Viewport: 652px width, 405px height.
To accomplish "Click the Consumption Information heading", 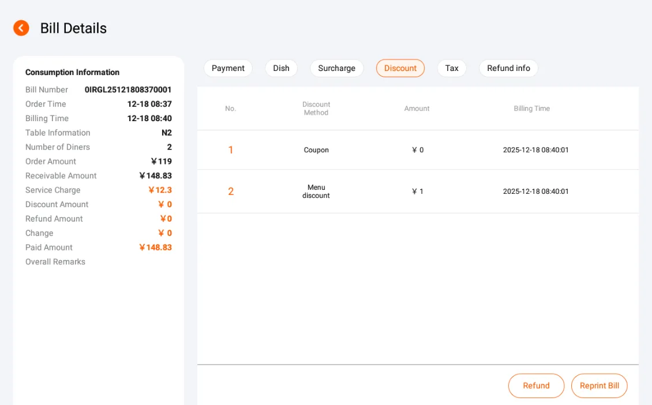I will [72, 72].
